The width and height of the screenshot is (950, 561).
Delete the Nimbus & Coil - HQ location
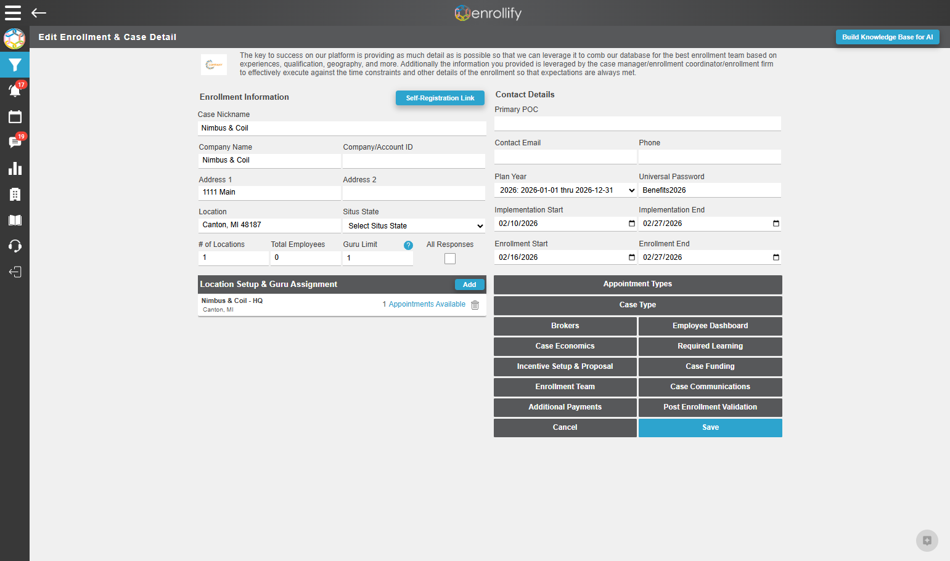(x=475, y=305)
